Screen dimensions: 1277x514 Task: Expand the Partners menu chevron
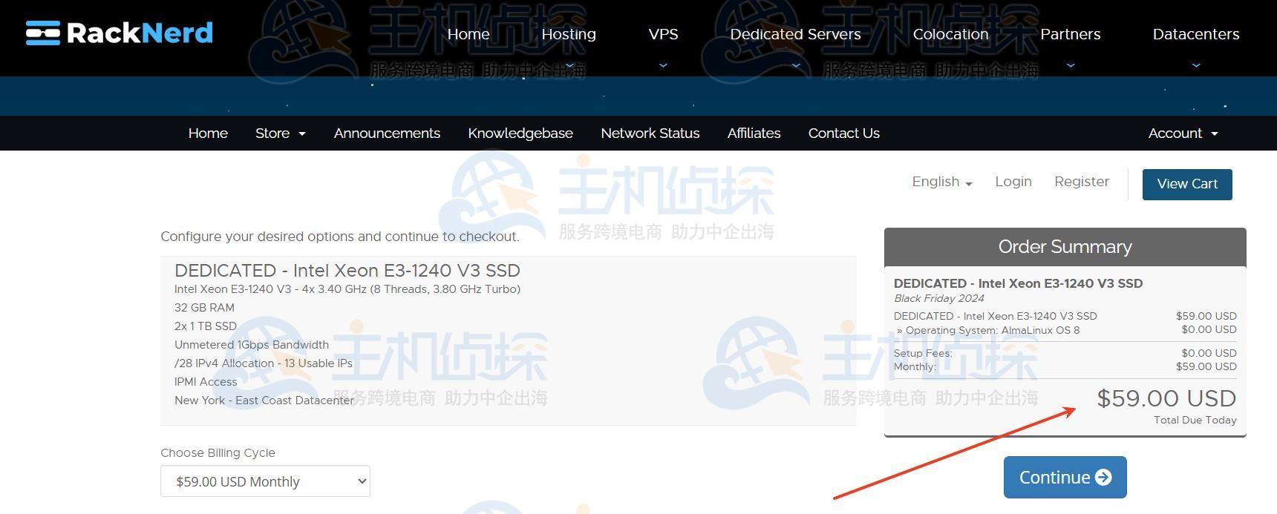coord(1071,65)
